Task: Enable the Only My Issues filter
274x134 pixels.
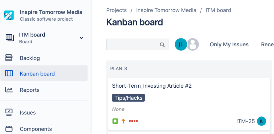Action: (229, 44)
